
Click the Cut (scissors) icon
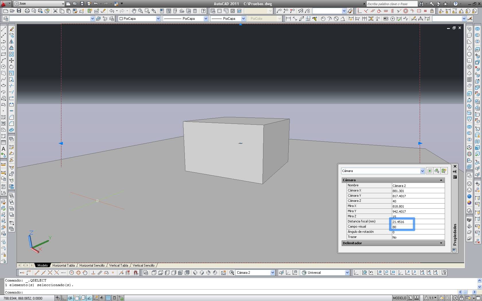pyautogui.click(x=55, y=11)
